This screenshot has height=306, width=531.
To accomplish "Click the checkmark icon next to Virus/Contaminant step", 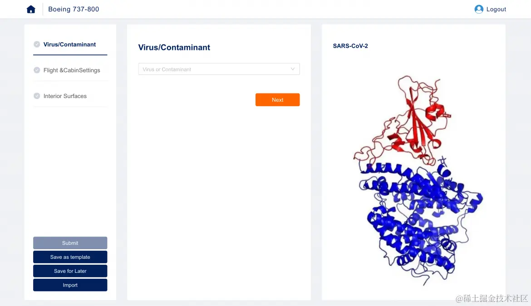I will tap(37, 44).
